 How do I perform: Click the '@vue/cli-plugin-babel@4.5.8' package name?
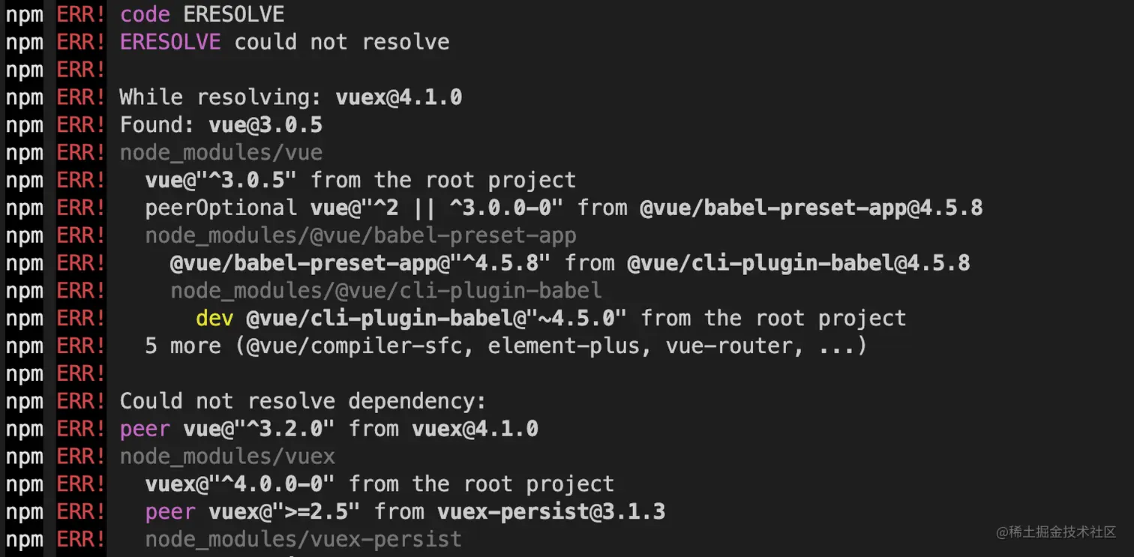[798, 263]
